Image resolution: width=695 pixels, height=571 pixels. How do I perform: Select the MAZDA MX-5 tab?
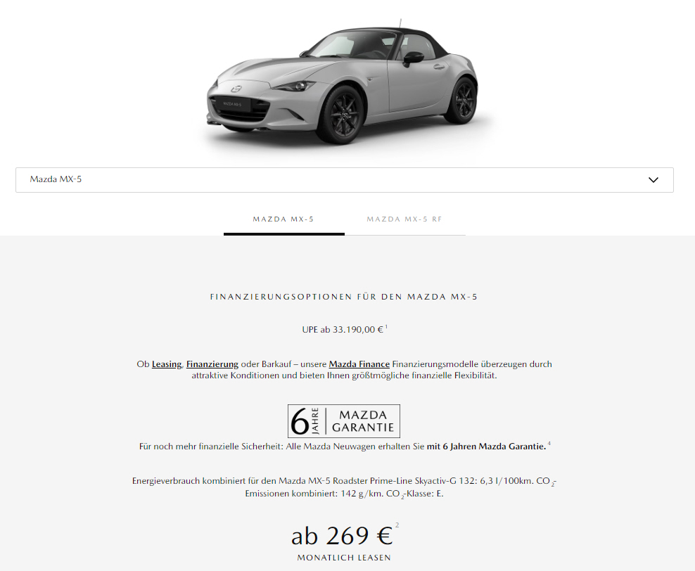(283, 219)
